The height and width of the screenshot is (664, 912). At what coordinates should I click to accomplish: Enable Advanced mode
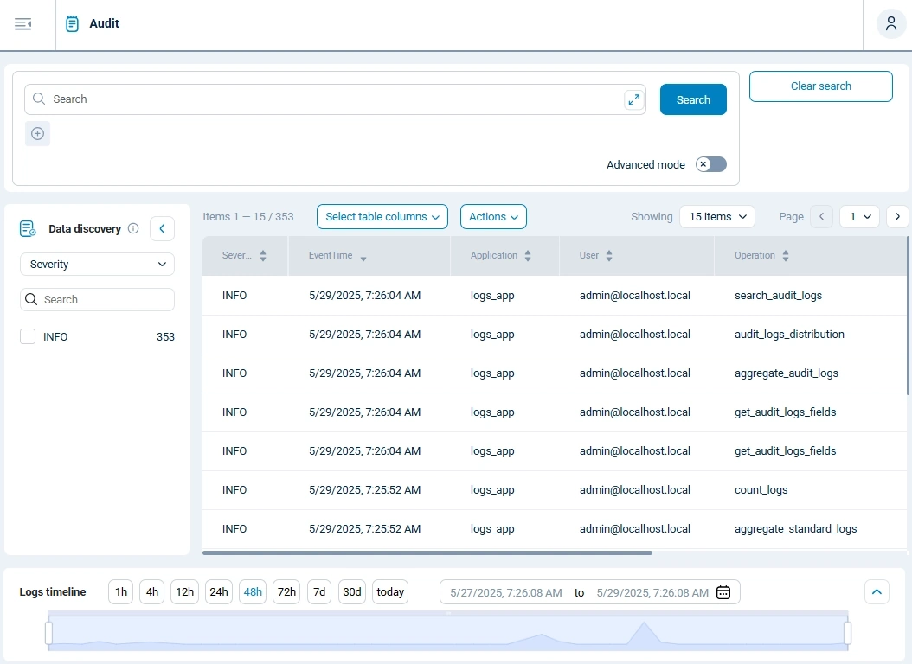(710, 164)
